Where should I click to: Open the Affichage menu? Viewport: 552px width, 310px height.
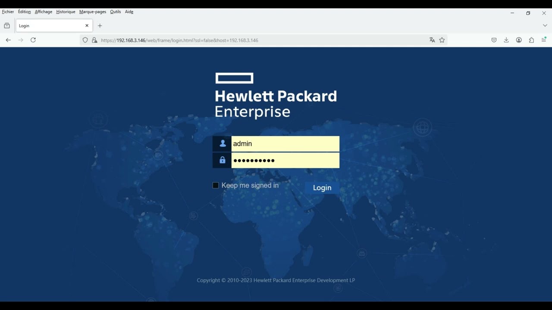coord(43,12)
